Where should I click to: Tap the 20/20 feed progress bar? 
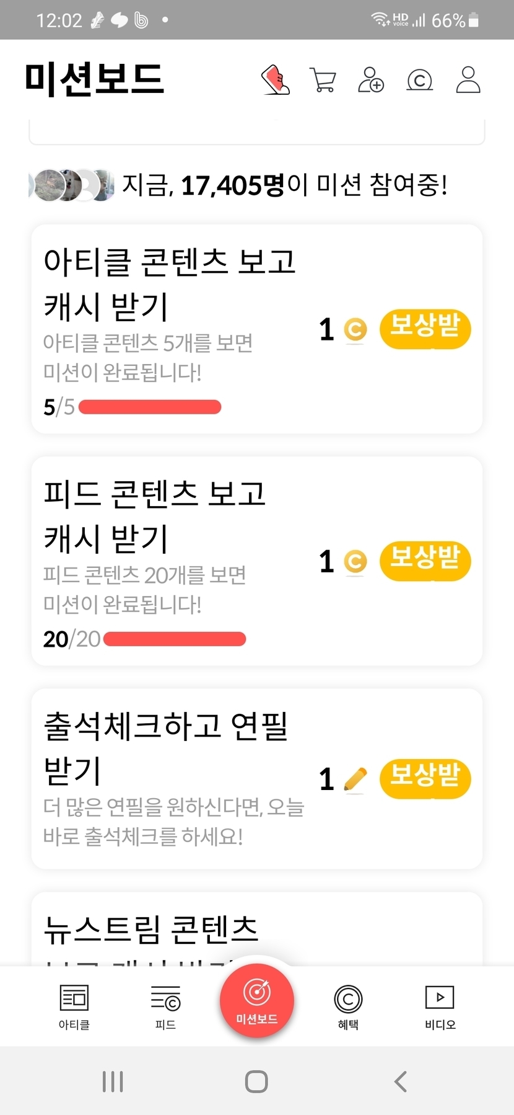click(x=175, y=639)
